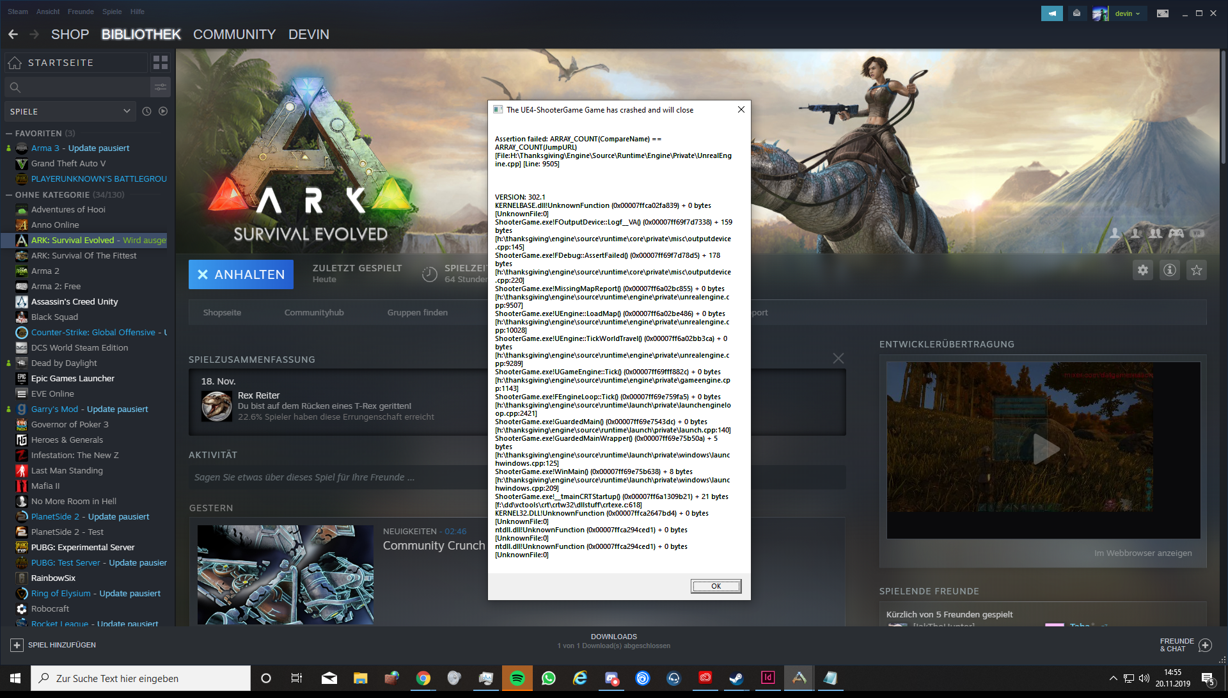Open the Freunde menu
Image resolution: width=1228 pixels, height=698 pixels.
click(81, 12)
